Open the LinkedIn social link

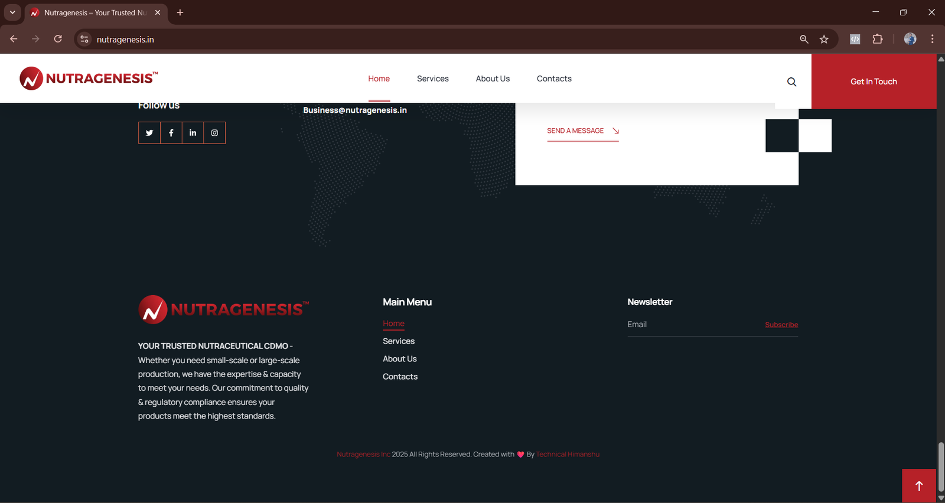click(193, 133)
